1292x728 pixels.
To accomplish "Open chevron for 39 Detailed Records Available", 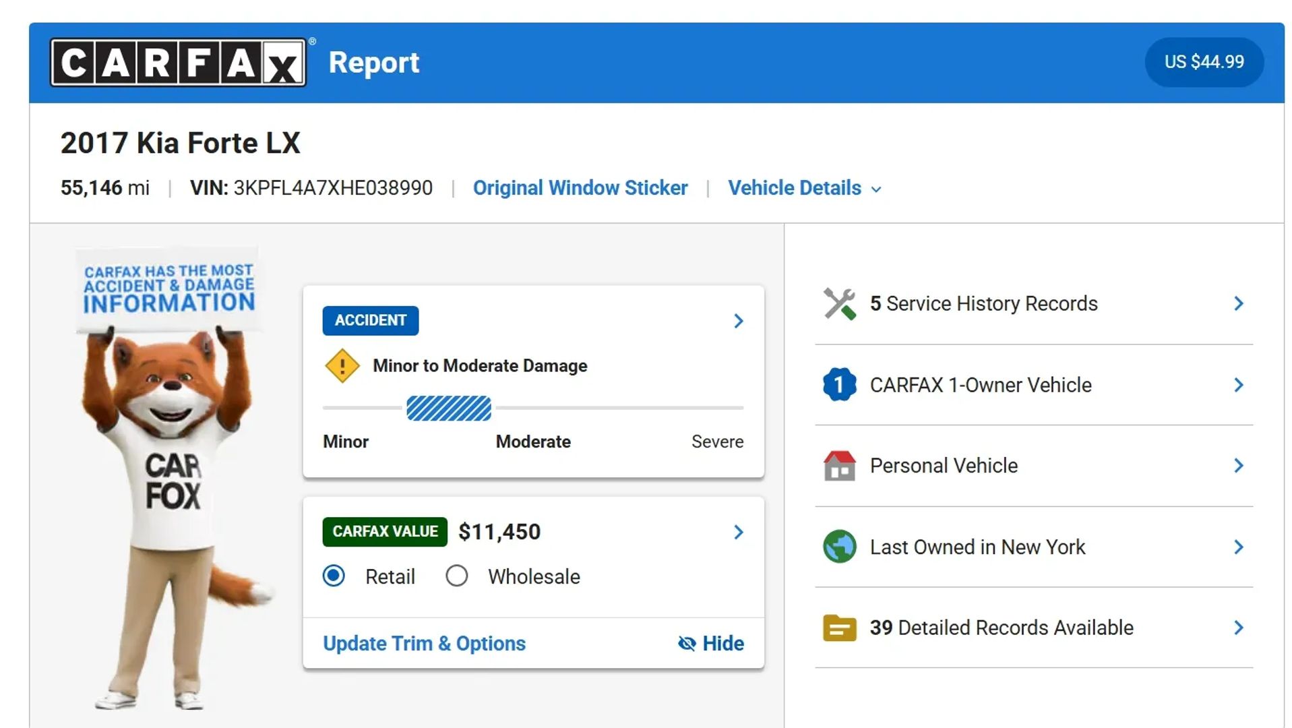I will [x=1239, y=628].
